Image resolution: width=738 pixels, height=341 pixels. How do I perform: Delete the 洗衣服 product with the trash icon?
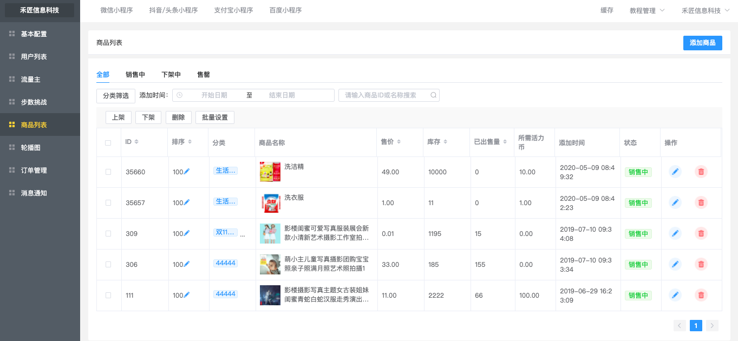[701, 202]
